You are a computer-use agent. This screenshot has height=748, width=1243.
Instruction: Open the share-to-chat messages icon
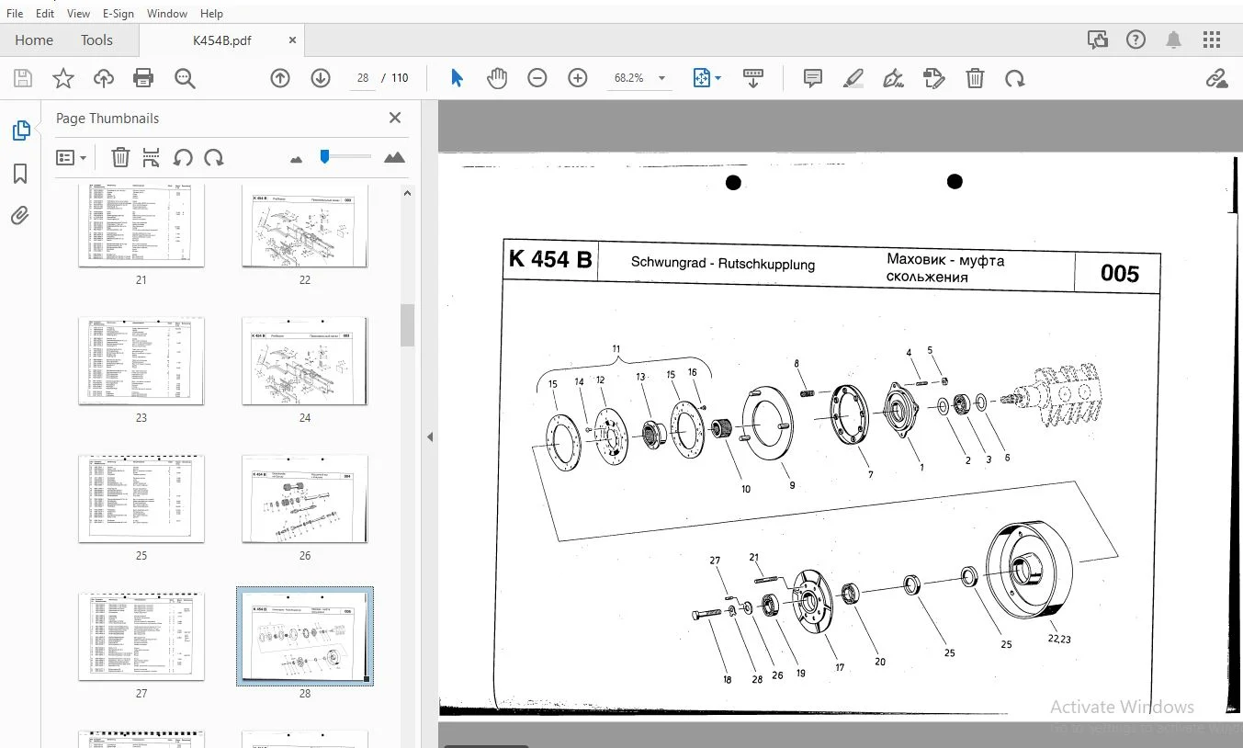point(1097,40)
